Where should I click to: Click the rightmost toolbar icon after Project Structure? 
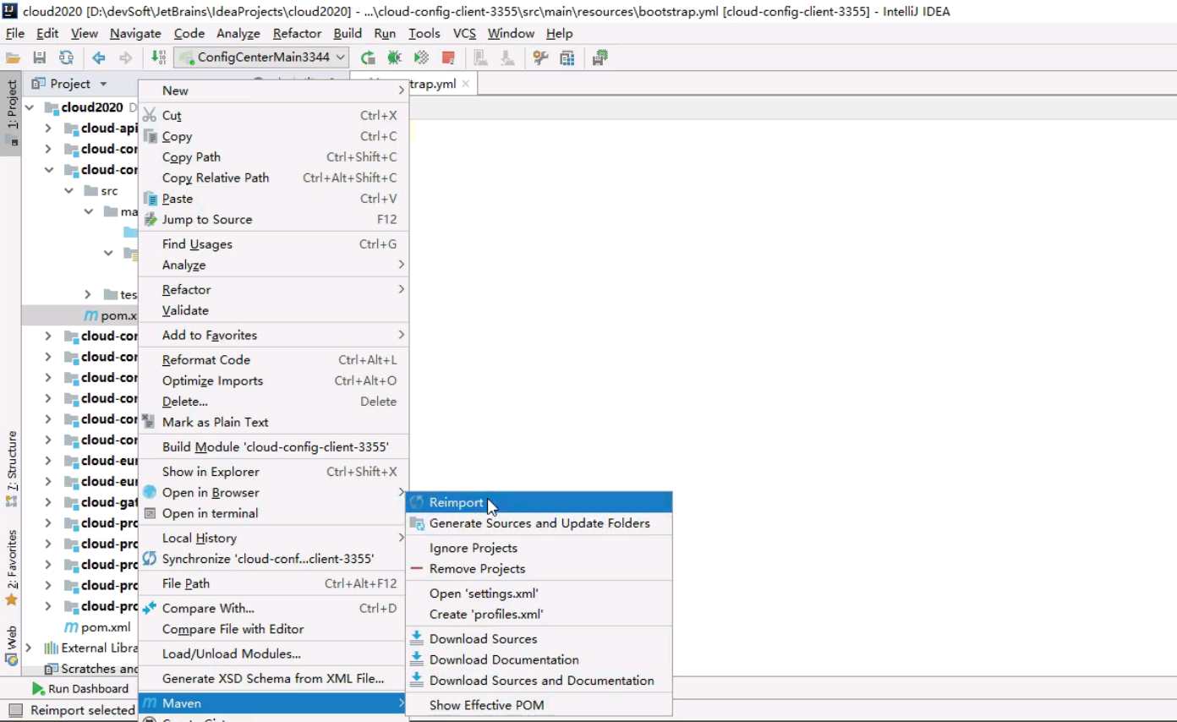600,57
